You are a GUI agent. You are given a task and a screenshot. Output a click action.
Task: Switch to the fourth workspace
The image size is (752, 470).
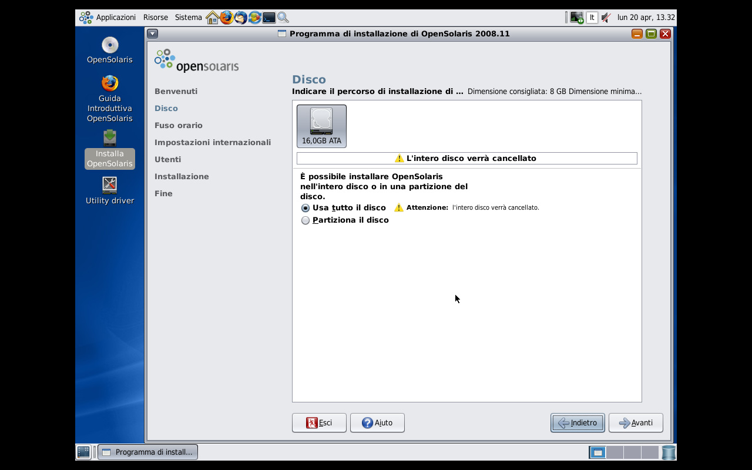coord(650,452)
